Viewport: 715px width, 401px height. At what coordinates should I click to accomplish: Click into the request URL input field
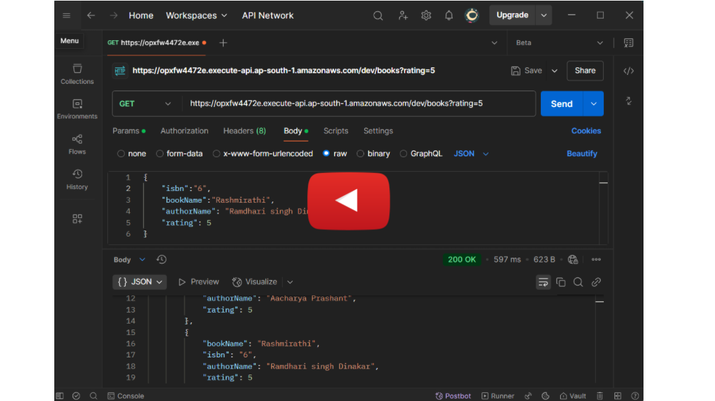358,104
